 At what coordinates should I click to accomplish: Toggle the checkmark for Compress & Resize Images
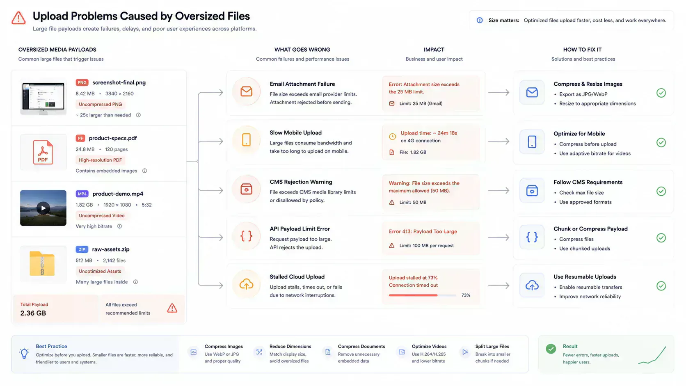pos(661,93)
